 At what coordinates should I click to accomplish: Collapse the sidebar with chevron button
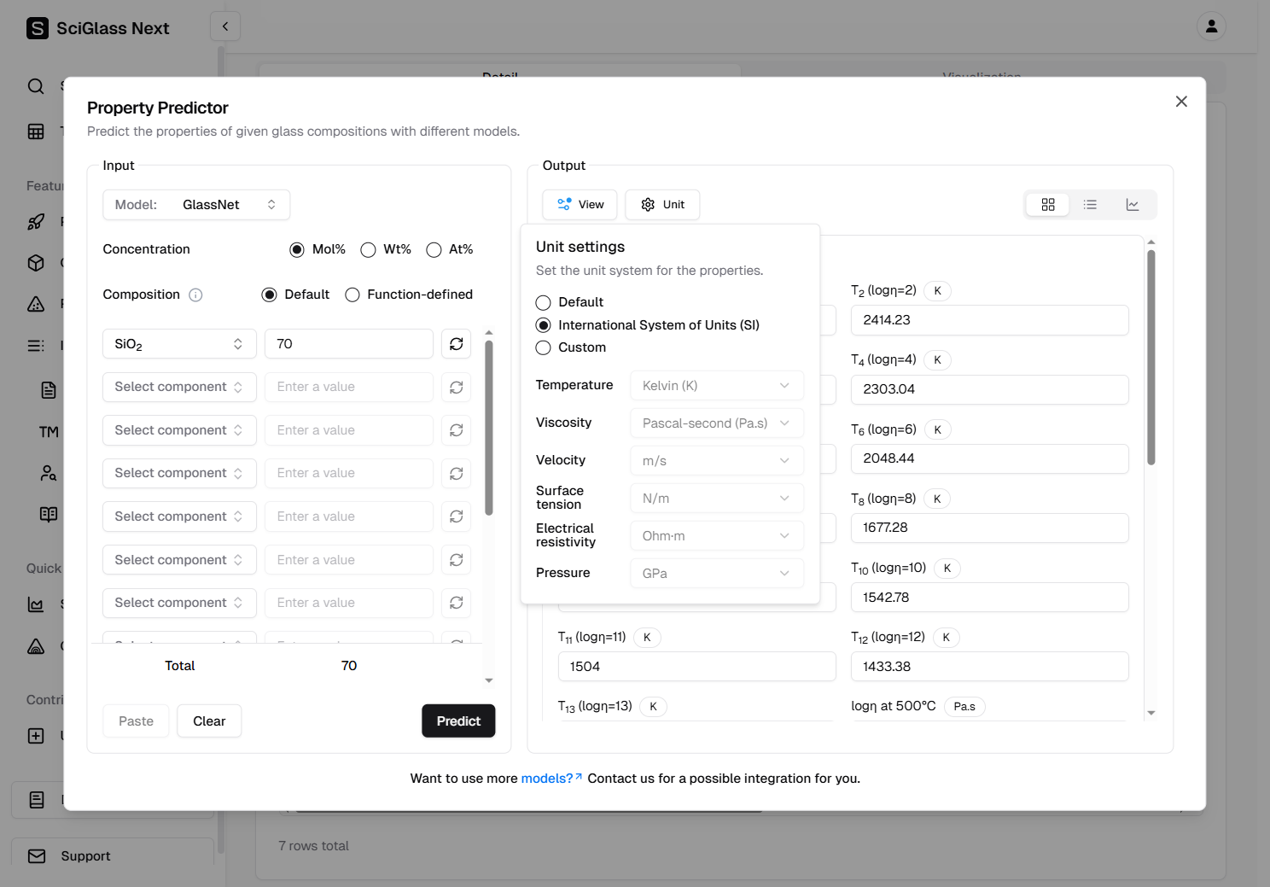225,26
